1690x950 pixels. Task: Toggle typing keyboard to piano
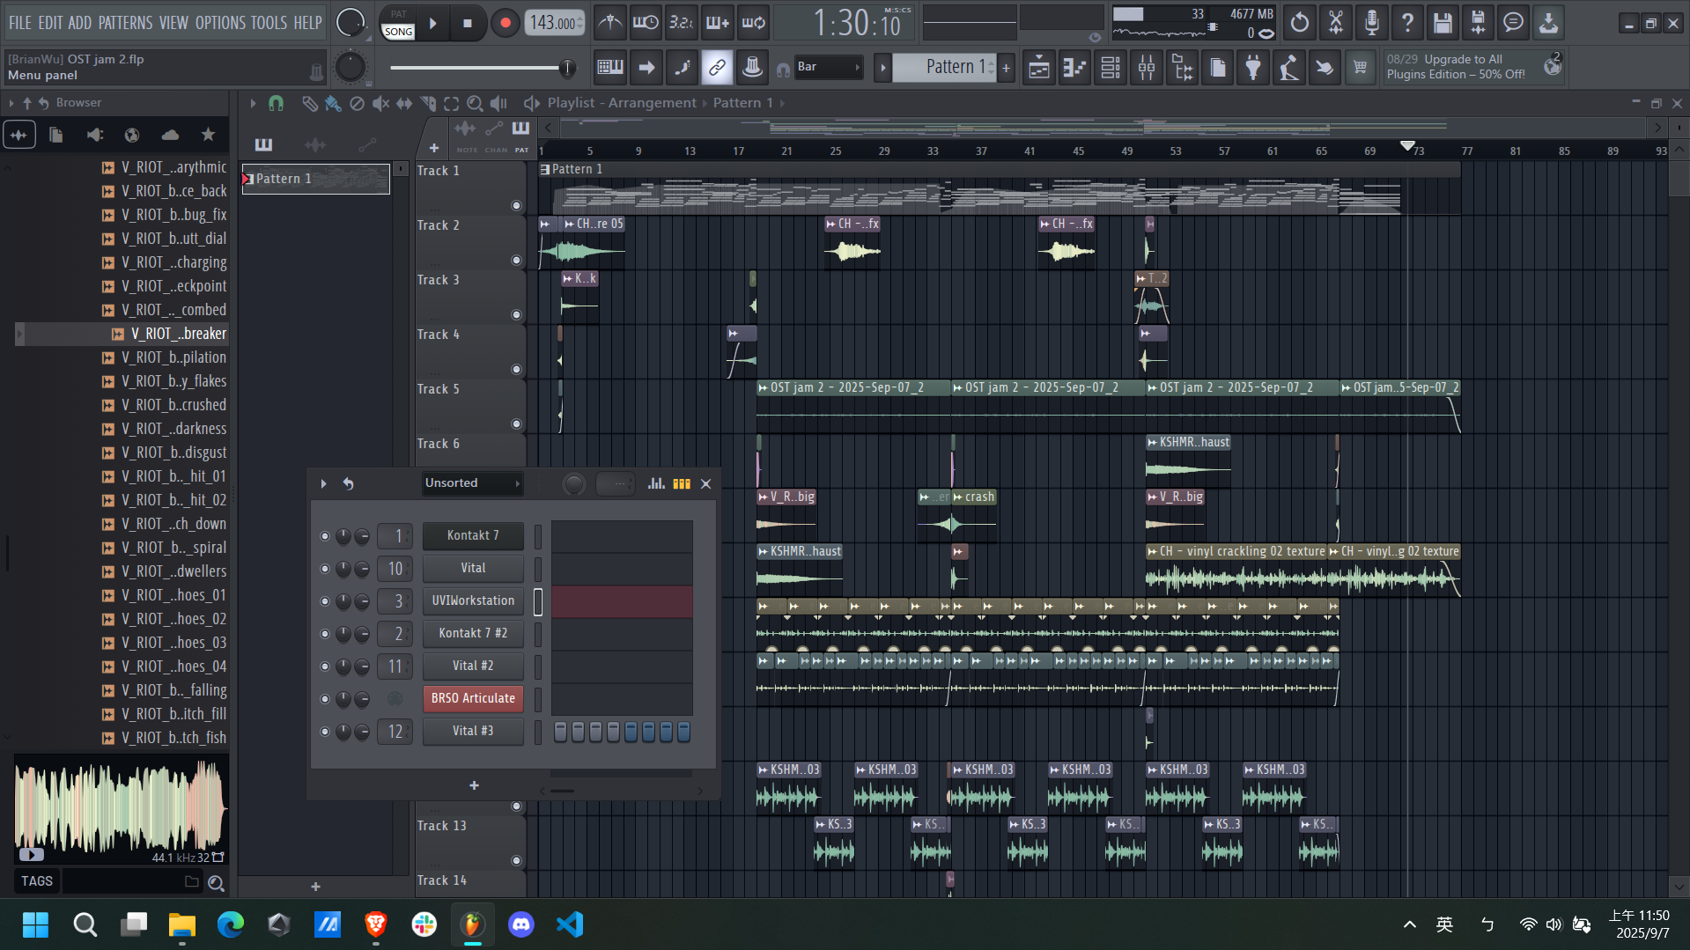[609, 67]
